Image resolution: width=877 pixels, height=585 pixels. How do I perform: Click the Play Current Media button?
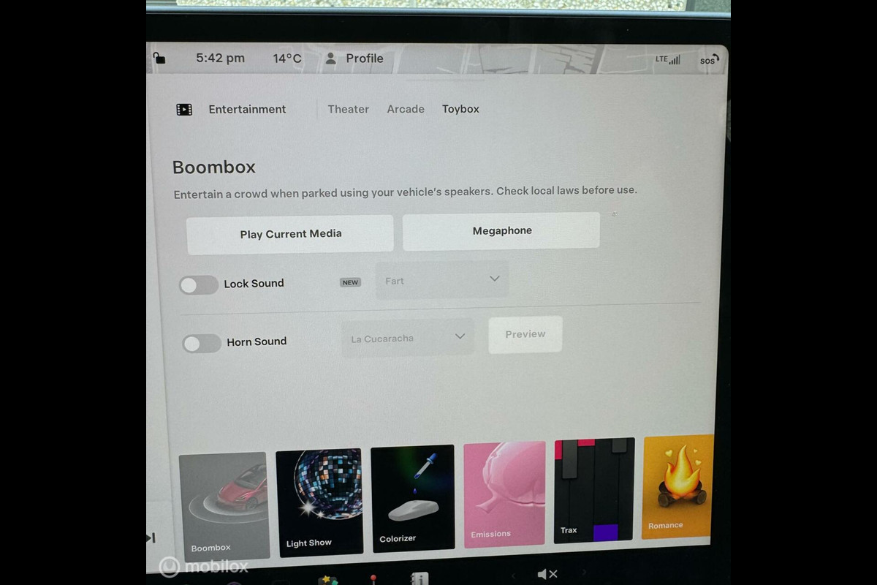(290, 234)
